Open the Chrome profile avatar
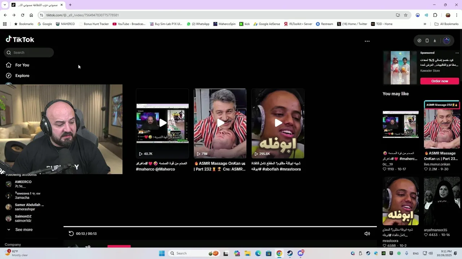 (448, 15)
